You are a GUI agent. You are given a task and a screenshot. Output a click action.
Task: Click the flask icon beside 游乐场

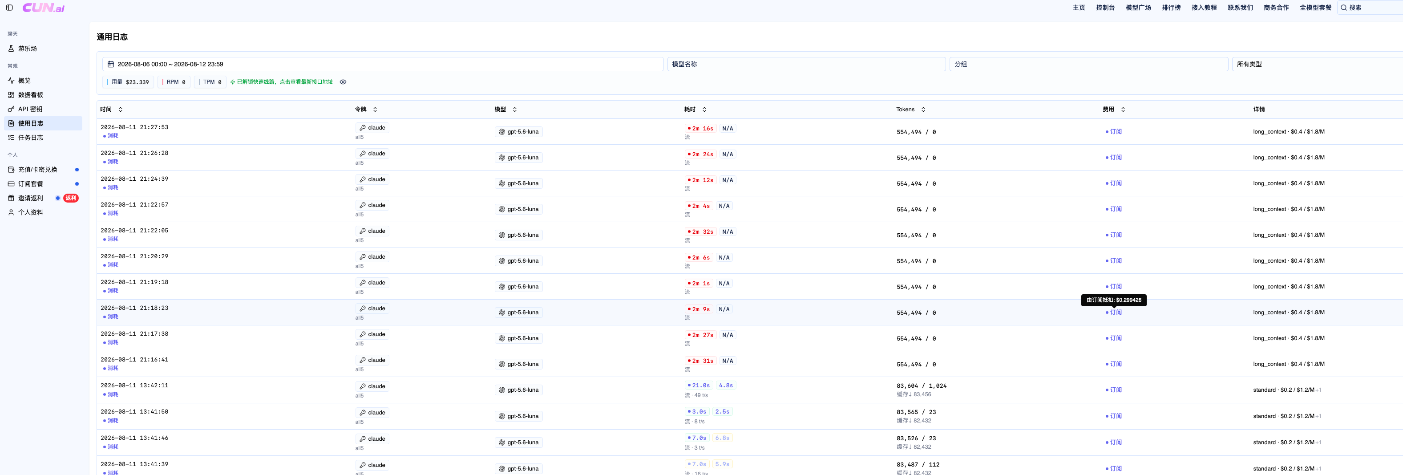point(11,49)
